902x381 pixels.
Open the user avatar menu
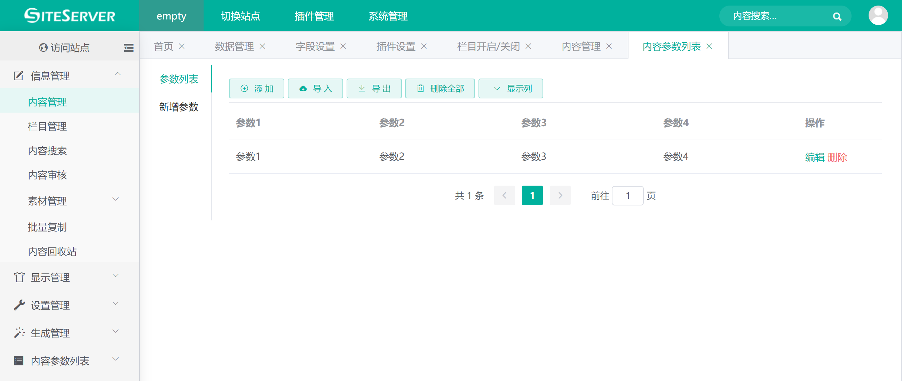point(878,16)
